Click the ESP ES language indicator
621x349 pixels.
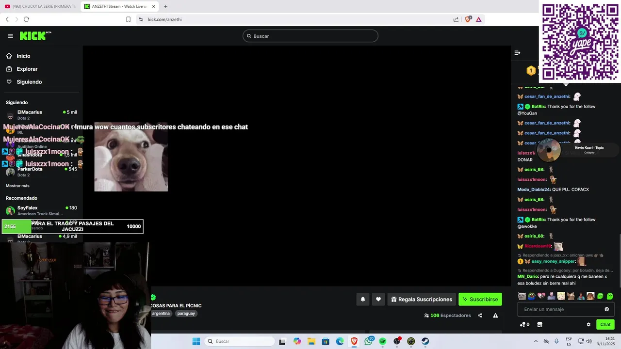click(x=569, y=341)
